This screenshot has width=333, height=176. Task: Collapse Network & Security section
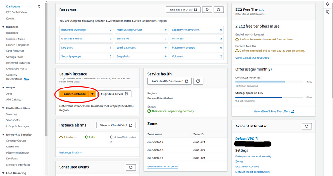(3, 135)
